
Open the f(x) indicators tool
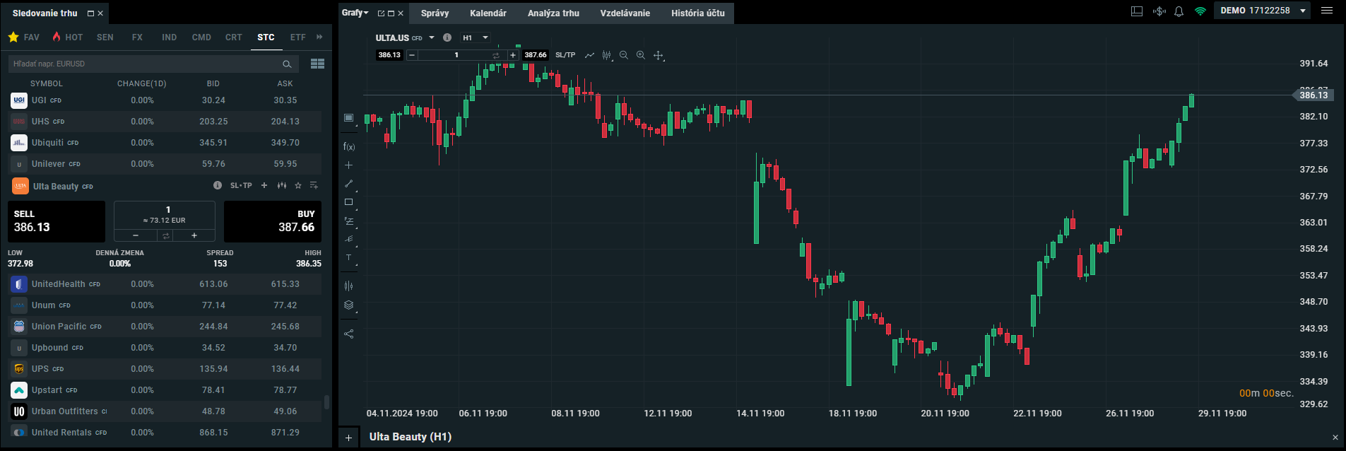point(348,147)
